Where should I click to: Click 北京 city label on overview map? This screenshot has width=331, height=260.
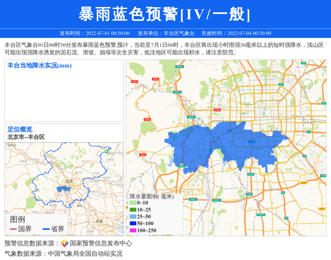pyautogui.click(x=69, y=181)
